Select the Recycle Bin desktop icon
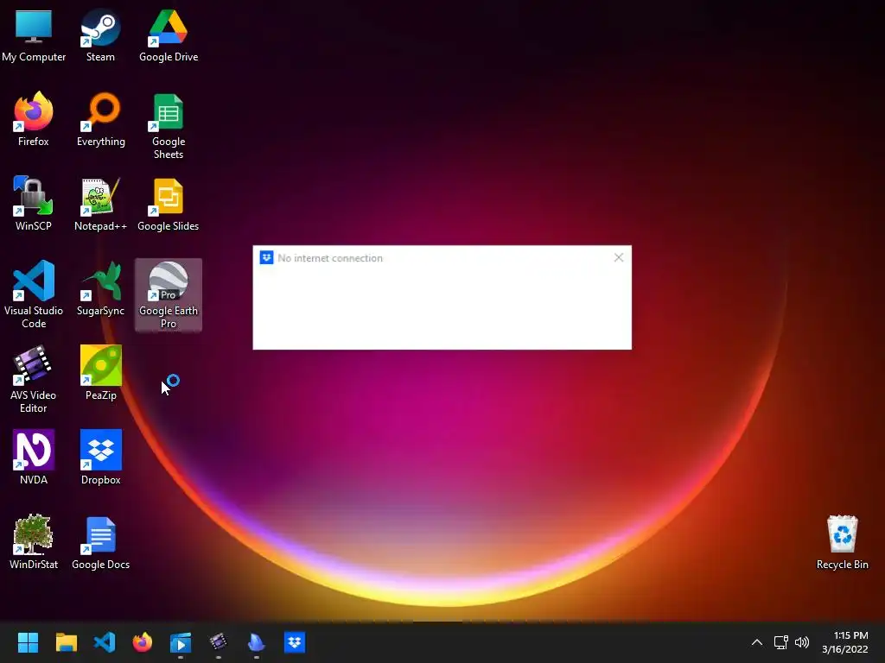Image resolution: width=885 pixels, height=663 pixels. point(842,542)
